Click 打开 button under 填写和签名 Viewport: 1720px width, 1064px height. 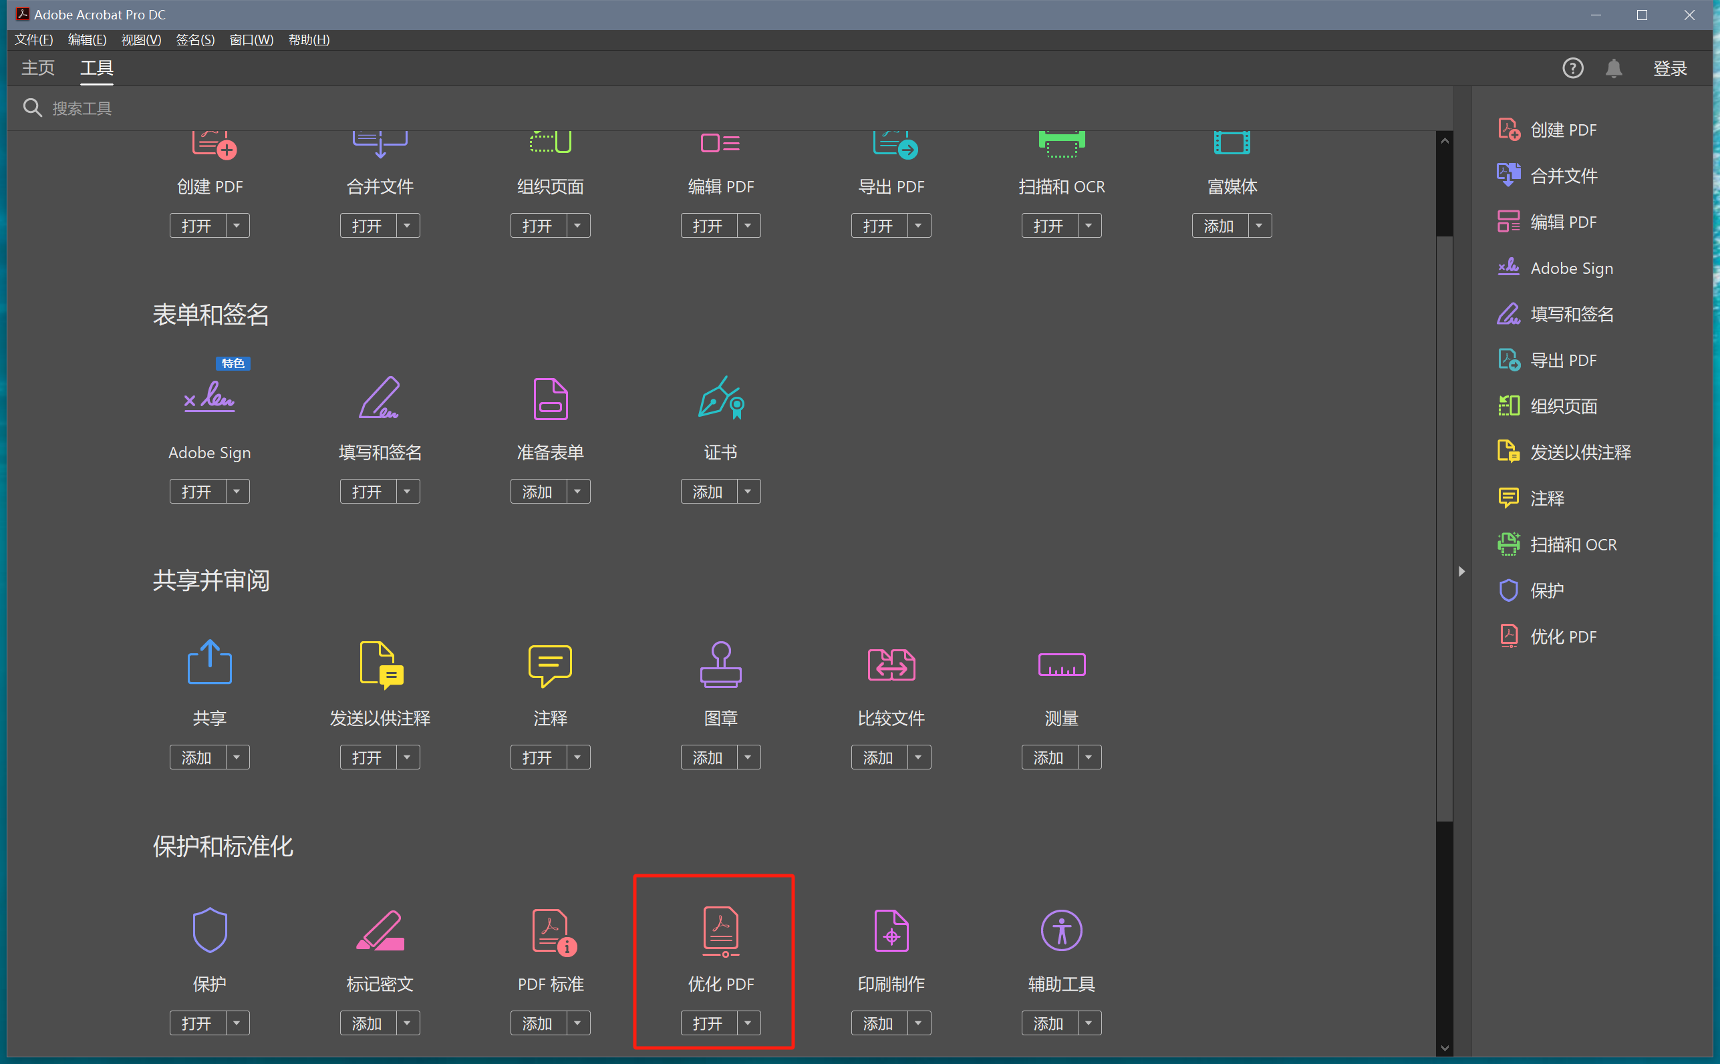368,491
